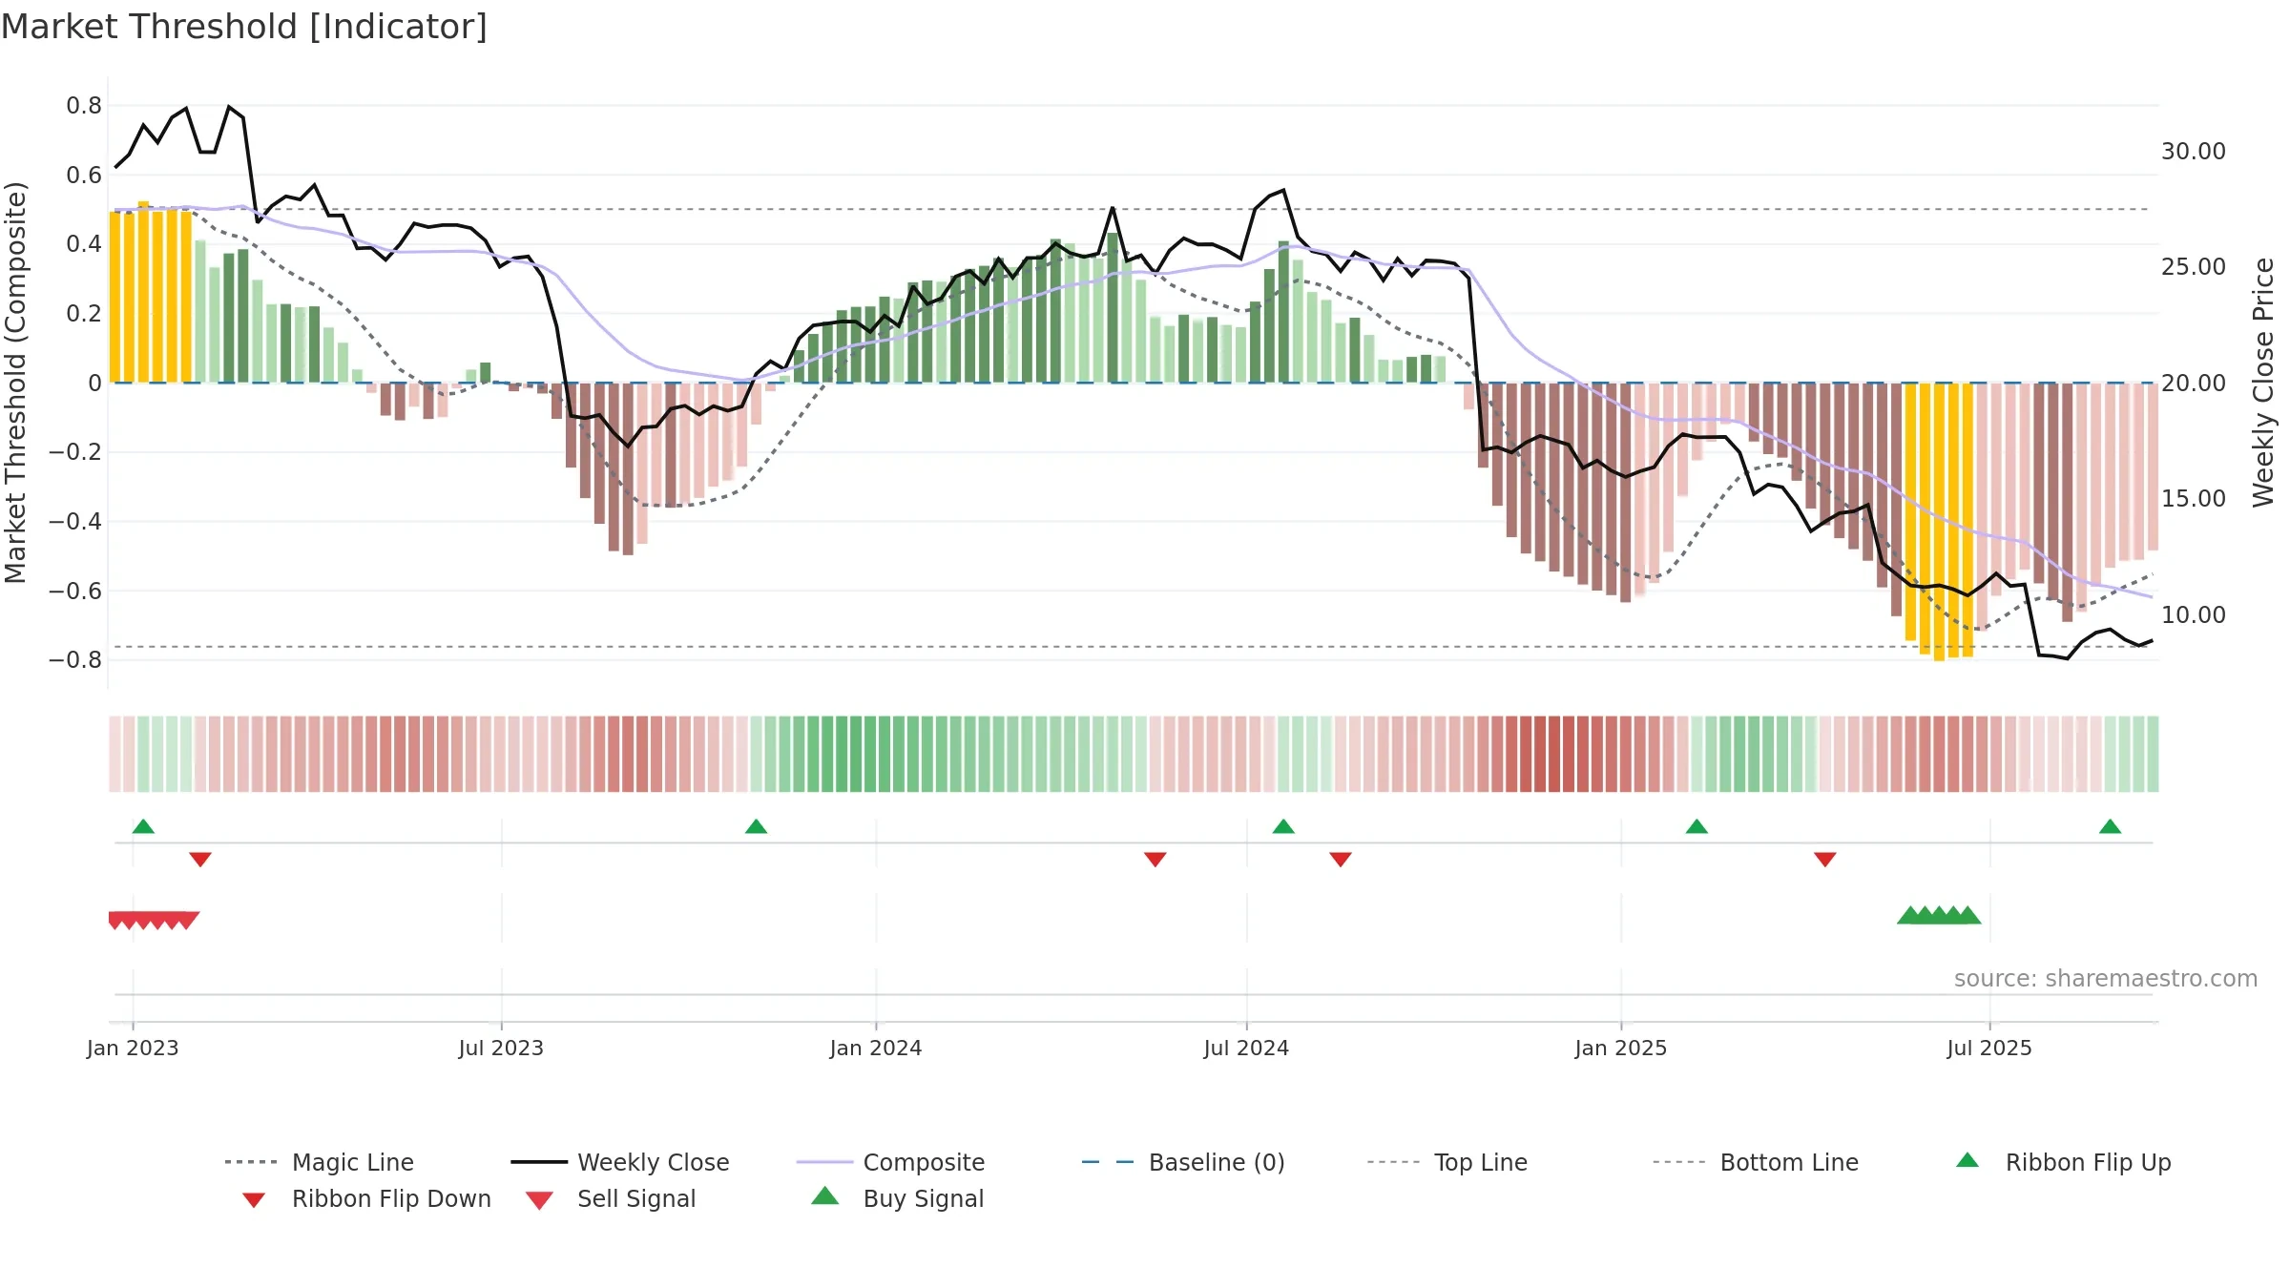Click the Jul 2024 x-axis label
The height and width of the screenshot is (1288, 2290).
[1246, 1048]
